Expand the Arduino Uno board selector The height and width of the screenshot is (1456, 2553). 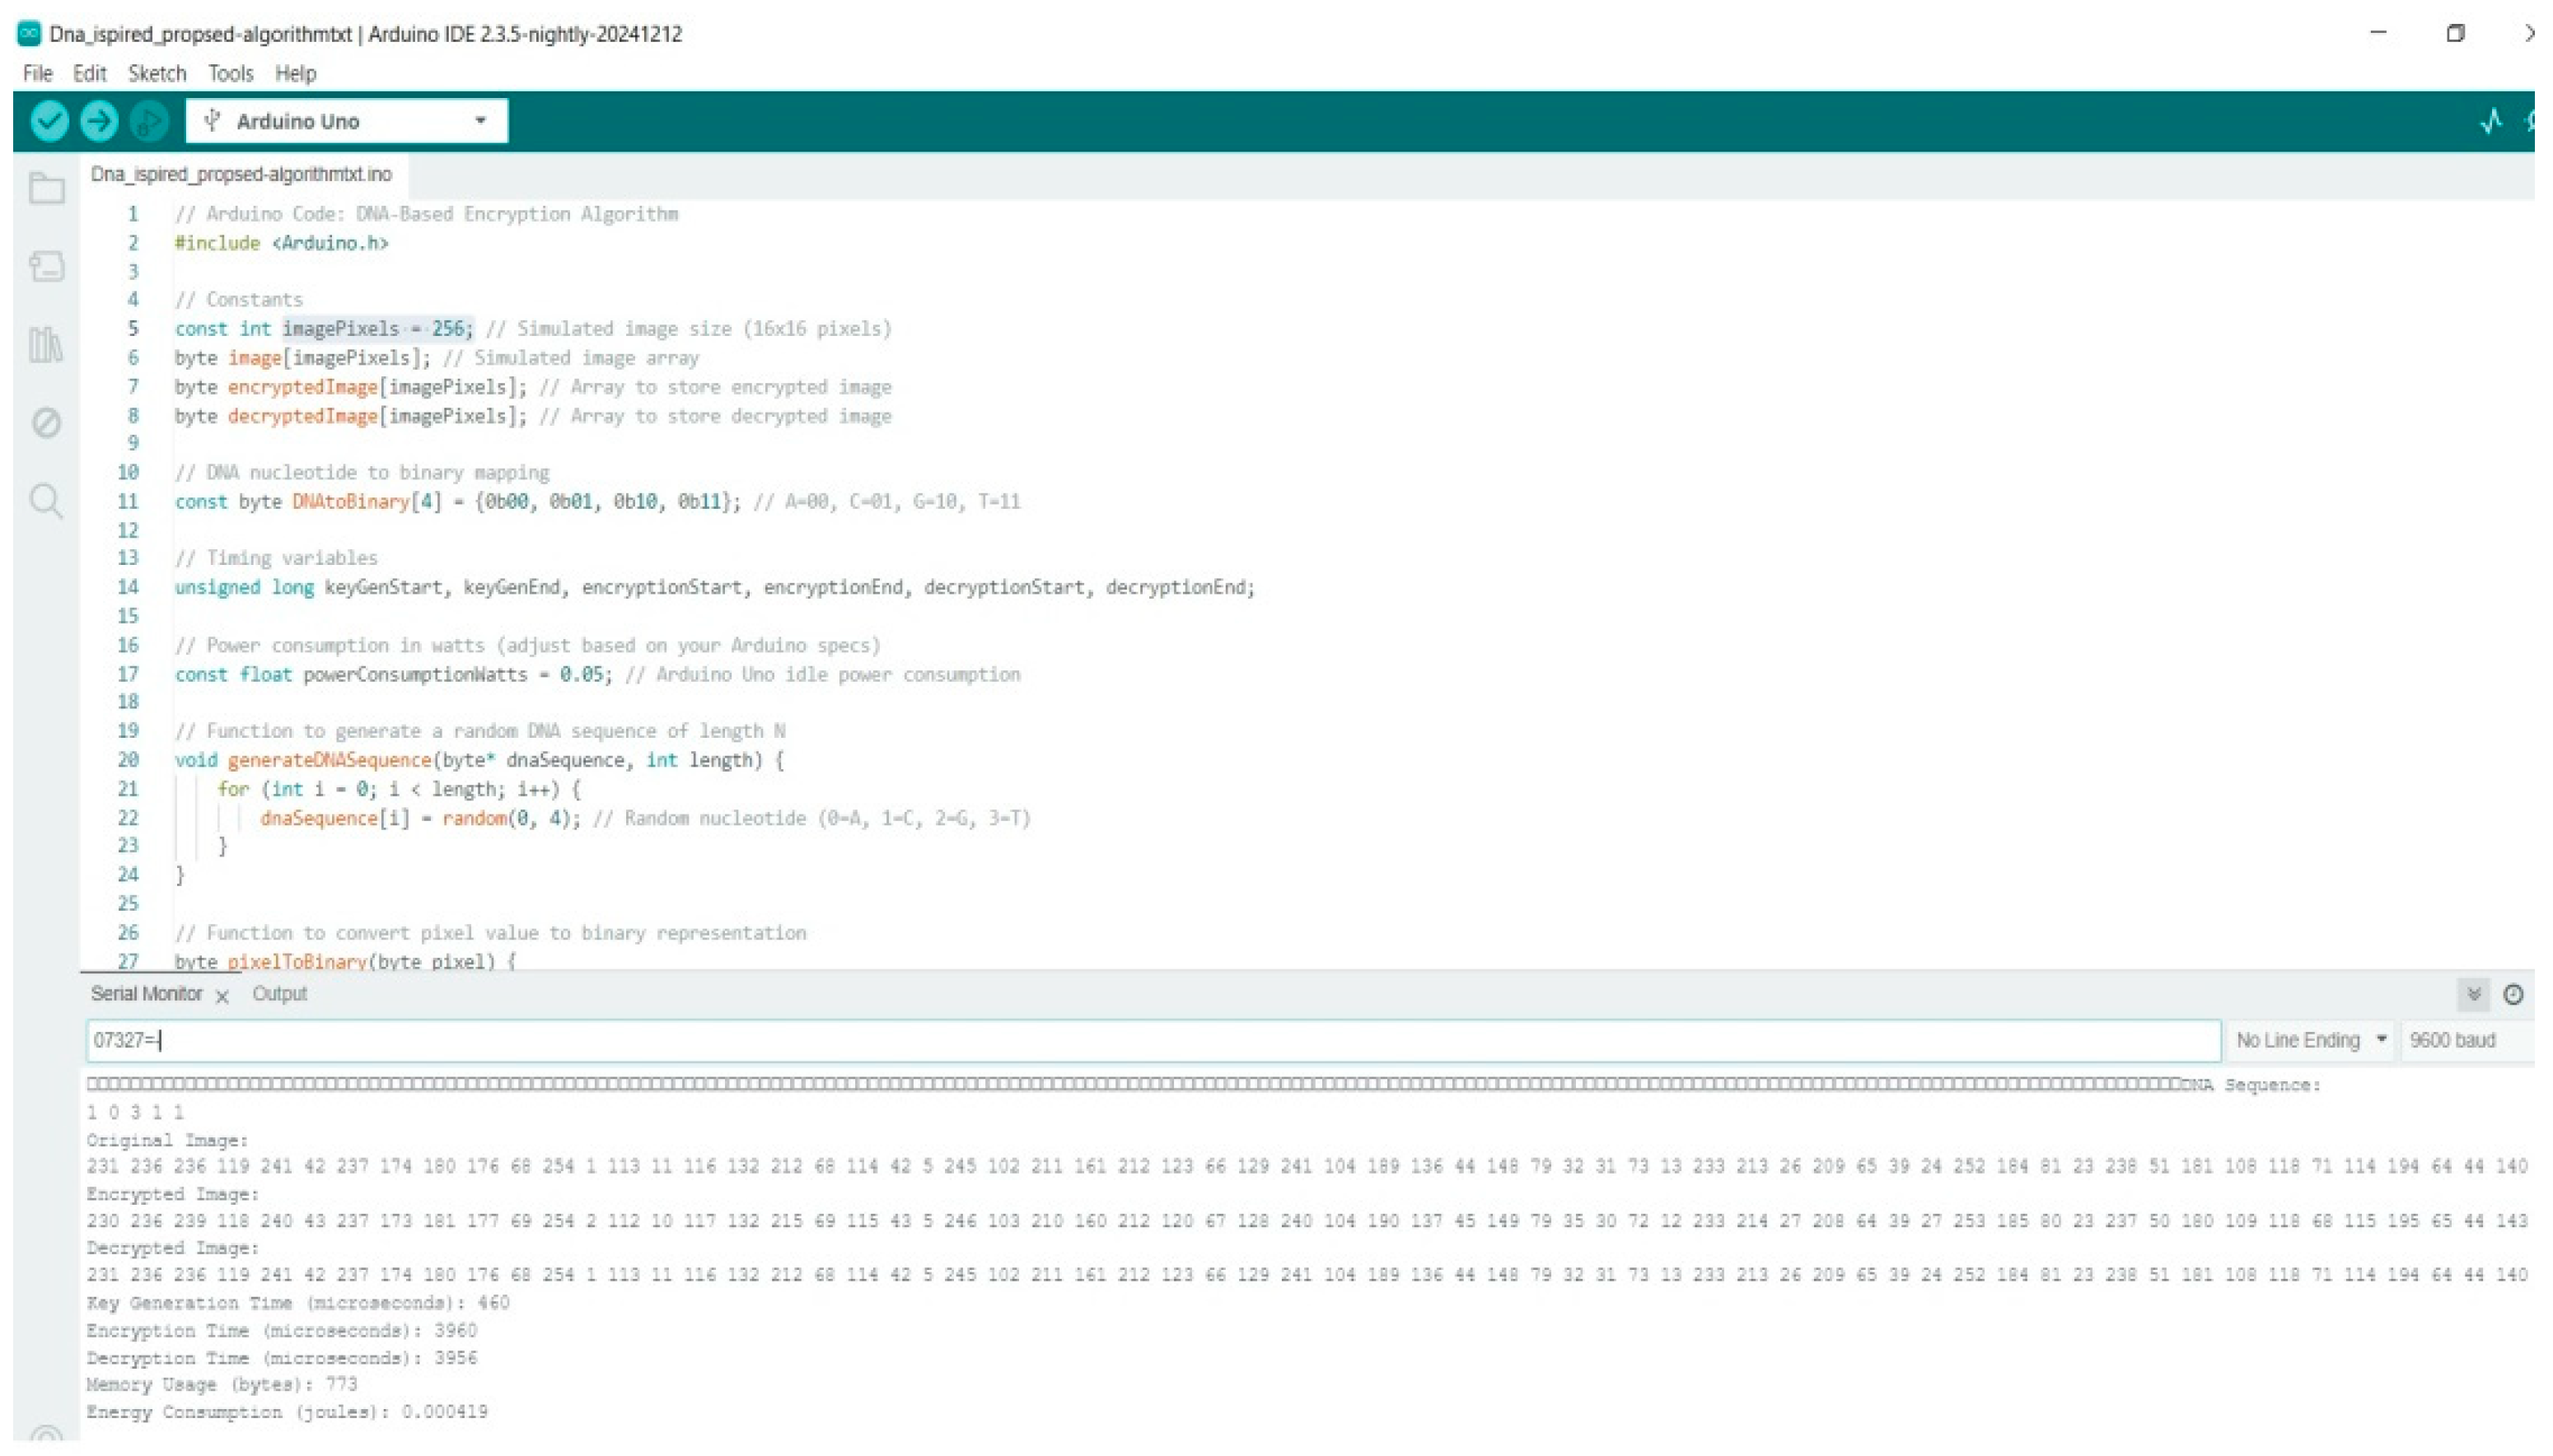click(346, 121)
